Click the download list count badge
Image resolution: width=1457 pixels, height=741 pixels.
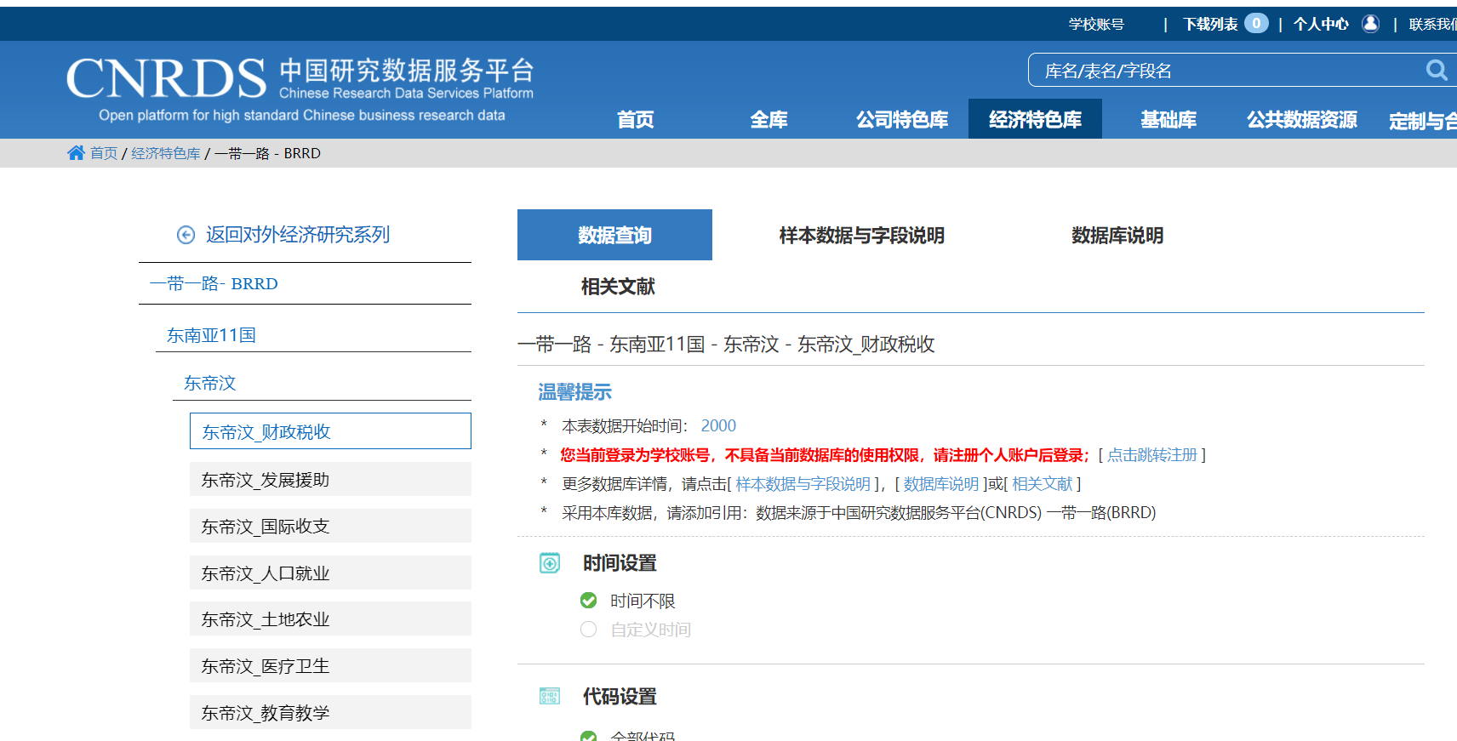[x=1256, y=24]
